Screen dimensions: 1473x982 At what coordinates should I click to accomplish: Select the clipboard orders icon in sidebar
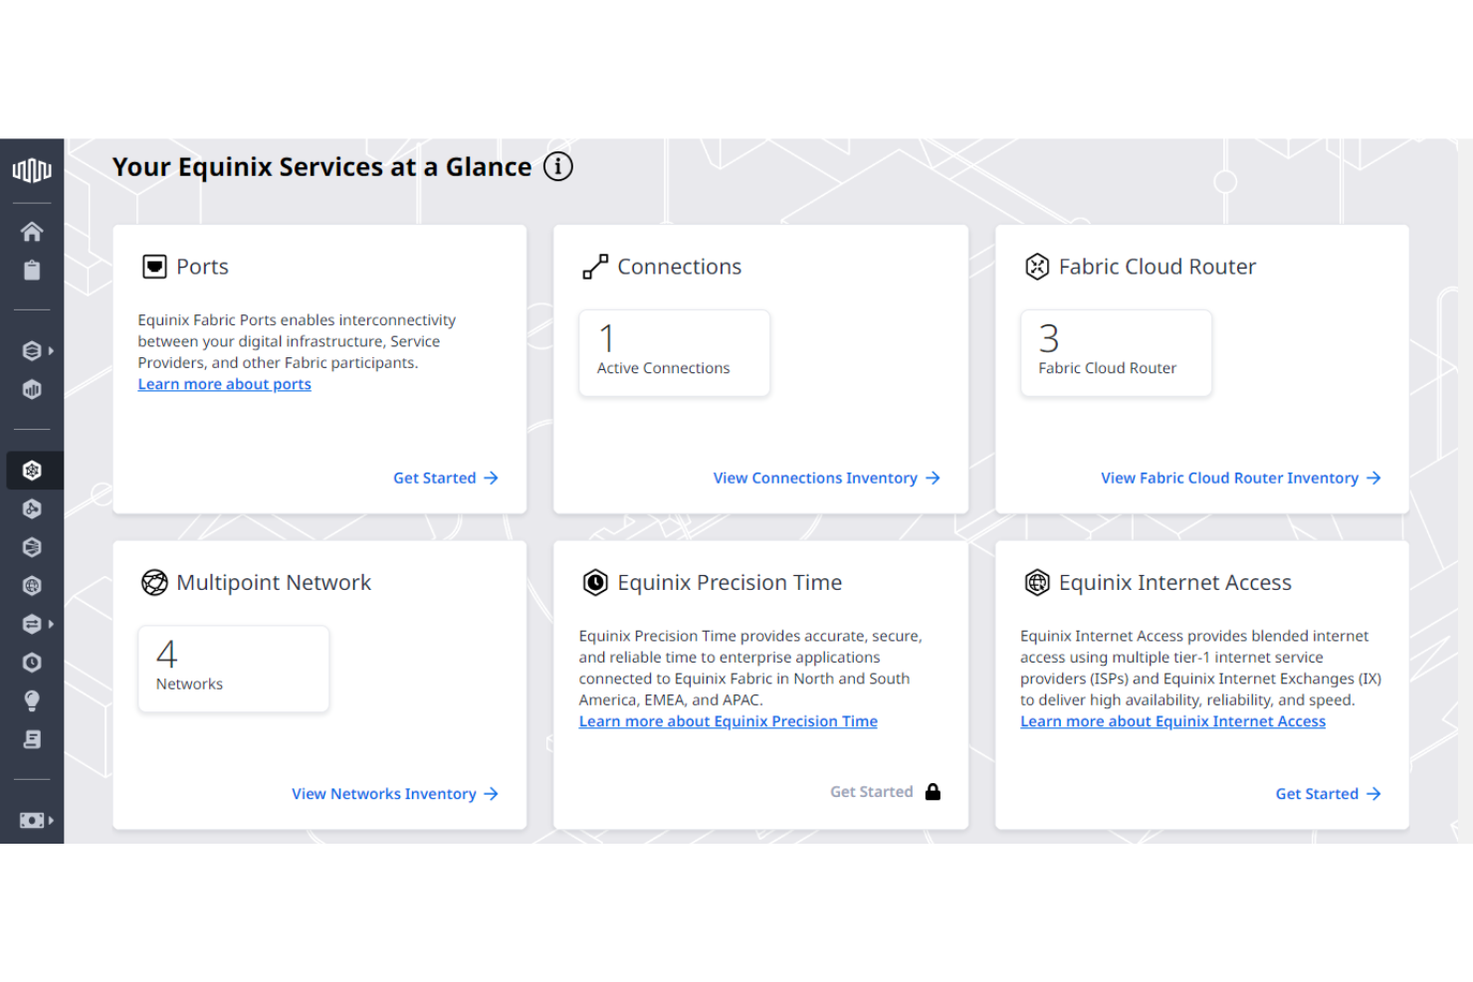click(x=32, y=270)
